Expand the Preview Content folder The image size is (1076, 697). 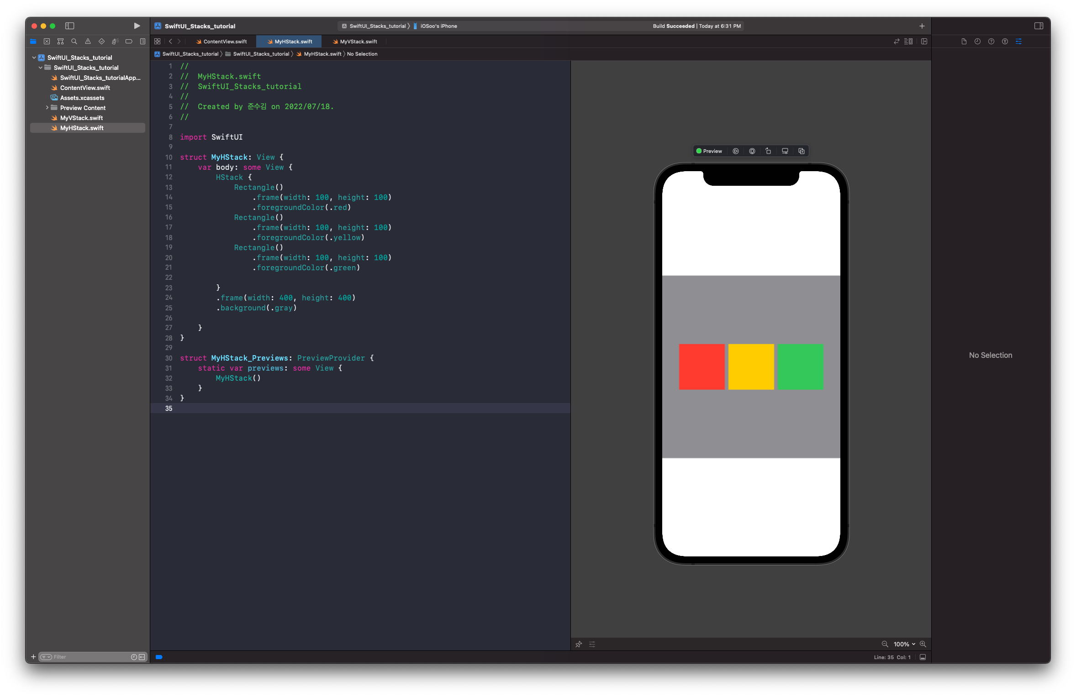47,108
